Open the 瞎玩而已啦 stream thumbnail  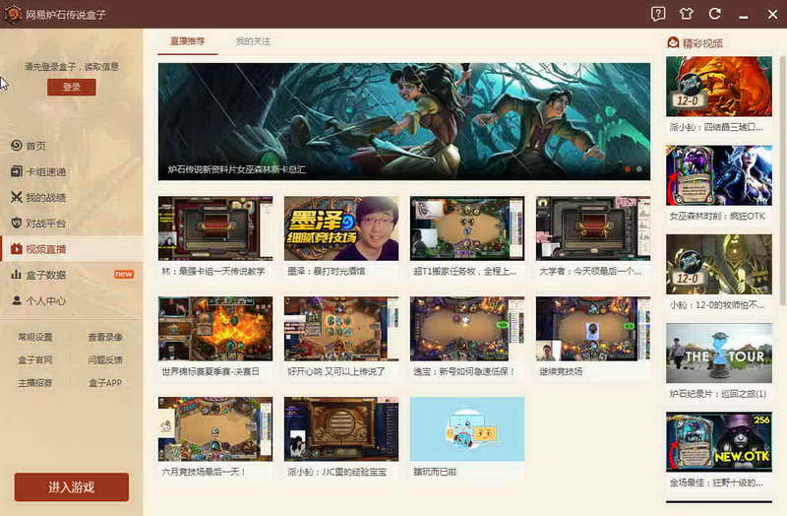[x=467, y=429]
